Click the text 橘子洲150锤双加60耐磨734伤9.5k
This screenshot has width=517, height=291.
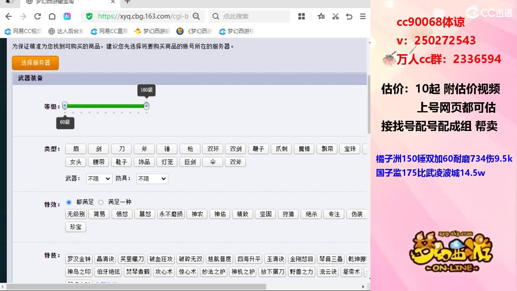444,159
